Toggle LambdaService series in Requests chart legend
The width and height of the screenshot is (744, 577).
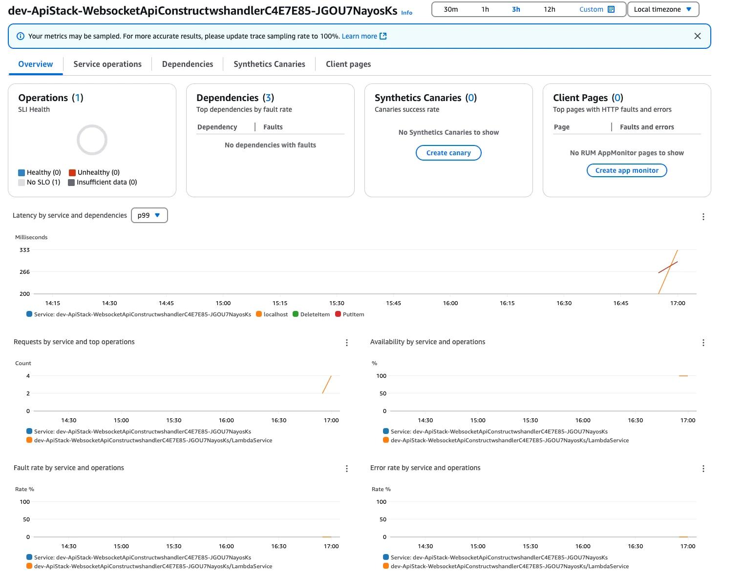point(149,440)
